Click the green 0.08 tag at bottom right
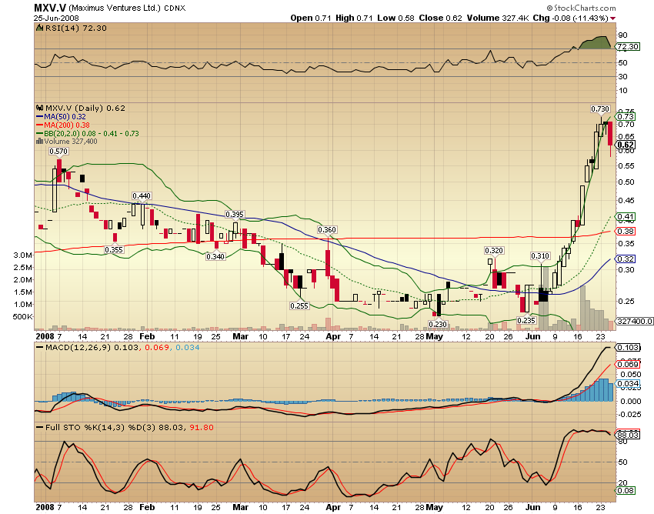This screenshot has width=654, height=514. pos(626,490)
